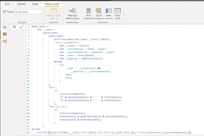The height and width of the screenshot is (136, 204).
Task: Click 'VAR __Table =' on line 2
Action: tap(46, 30)
